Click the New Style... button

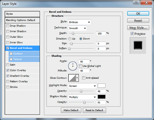138,28
